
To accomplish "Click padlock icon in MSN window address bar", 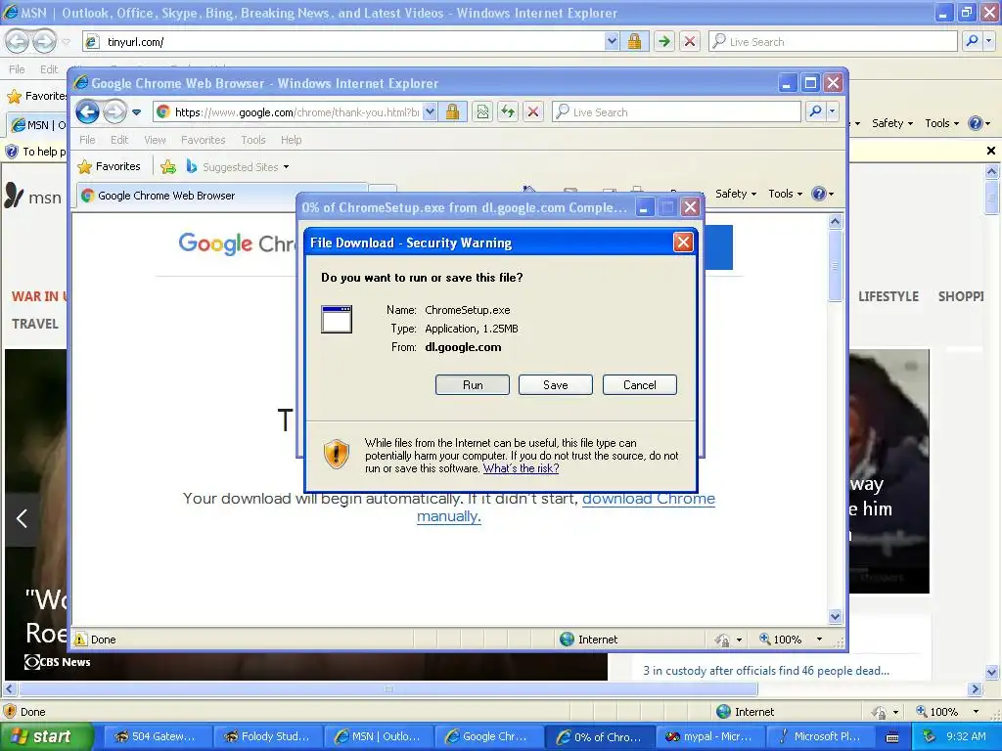I will tap(634, 41).
